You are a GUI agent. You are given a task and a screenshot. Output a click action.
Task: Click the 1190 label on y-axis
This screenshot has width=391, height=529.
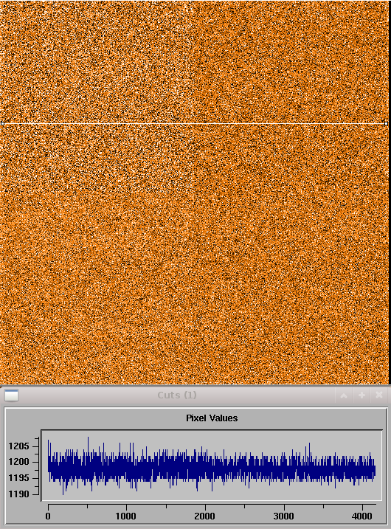(19, 494)
